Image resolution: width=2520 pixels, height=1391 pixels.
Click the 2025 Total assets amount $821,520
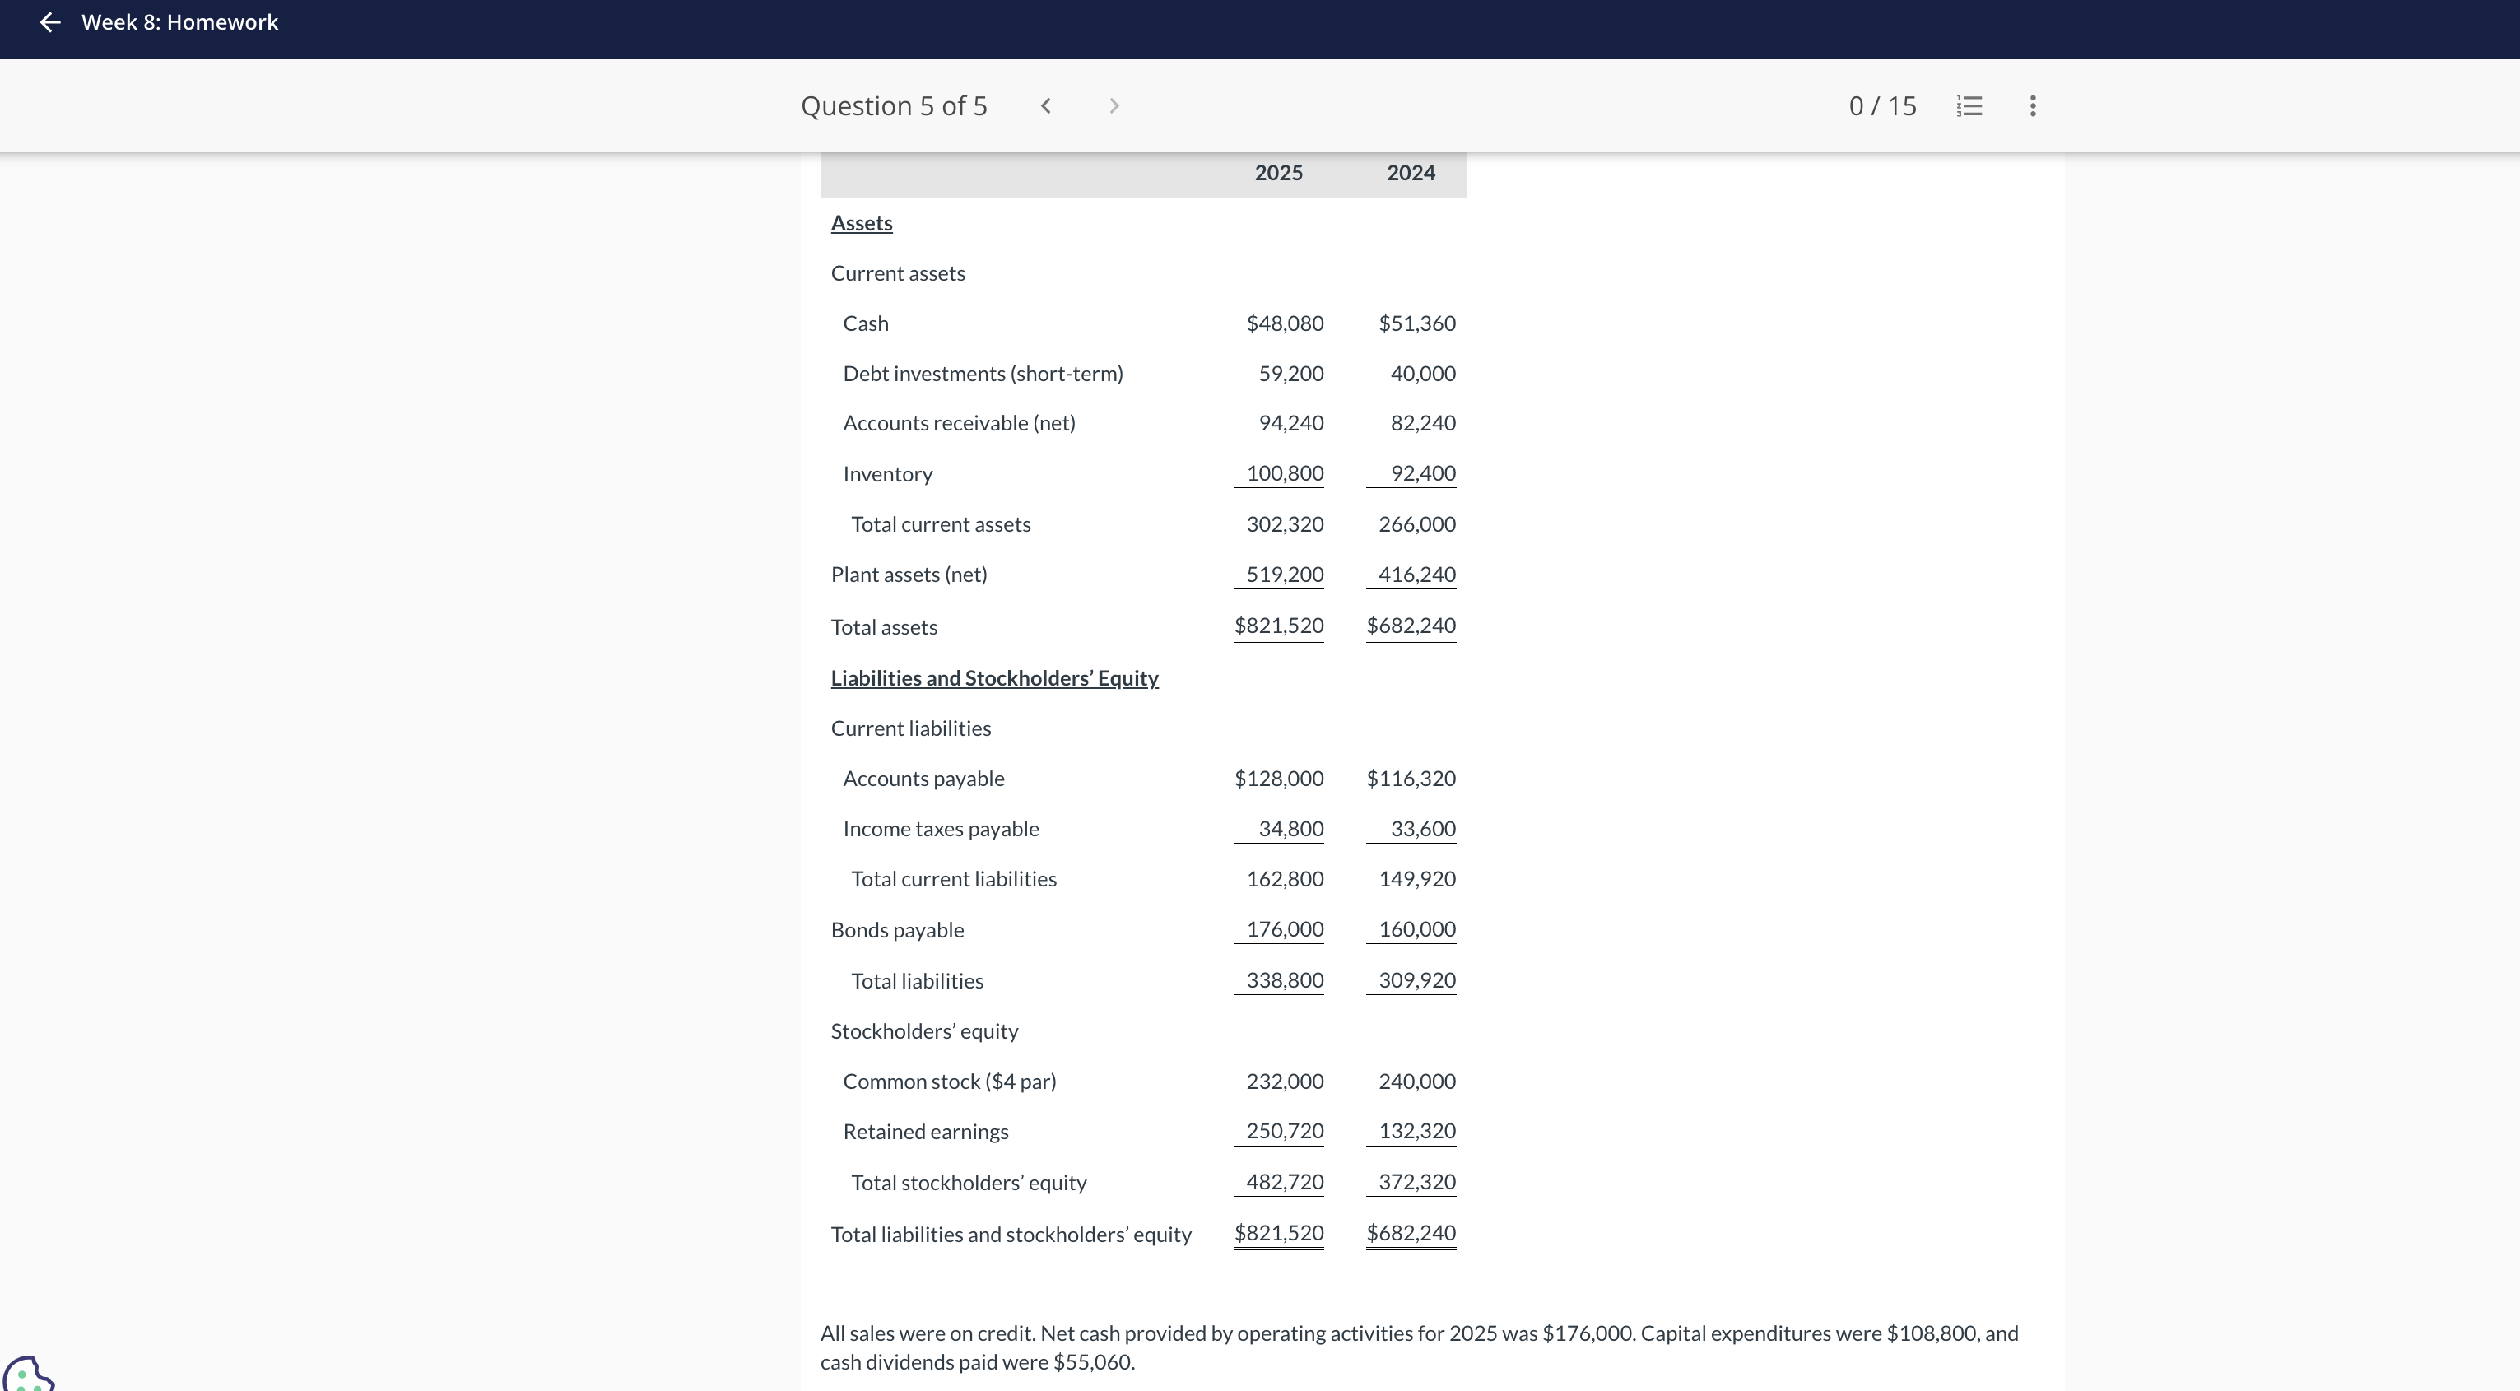click(x=1279, y=625)
